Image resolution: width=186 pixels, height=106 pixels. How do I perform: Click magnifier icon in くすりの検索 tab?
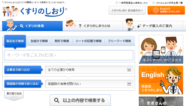[22, 26]
